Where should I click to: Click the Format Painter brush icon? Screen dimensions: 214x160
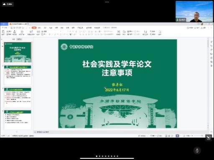(x=15, y=32)
